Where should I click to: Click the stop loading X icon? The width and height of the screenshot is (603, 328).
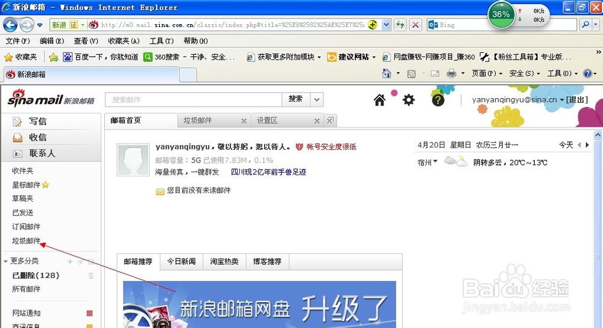pos(415,25)
